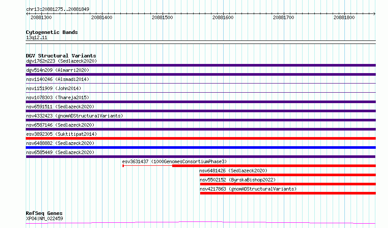Click the red bar under nsv4217863
This screenshot has width=388, height=228.
tap(288, 193)
